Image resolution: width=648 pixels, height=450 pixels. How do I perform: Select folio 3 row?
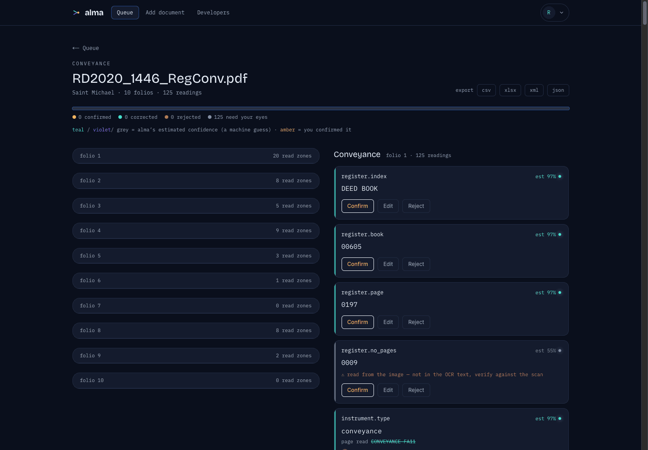coord(196,206)
